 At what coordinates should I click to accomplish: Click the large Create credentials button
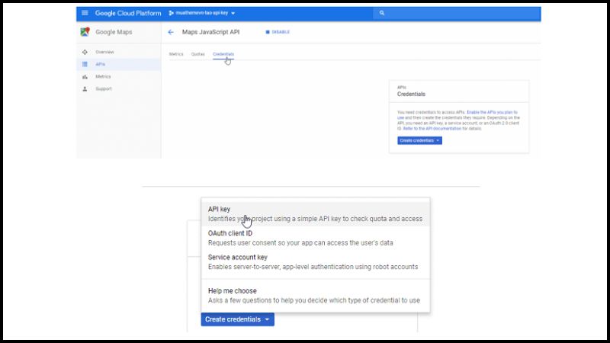(237, 319)
